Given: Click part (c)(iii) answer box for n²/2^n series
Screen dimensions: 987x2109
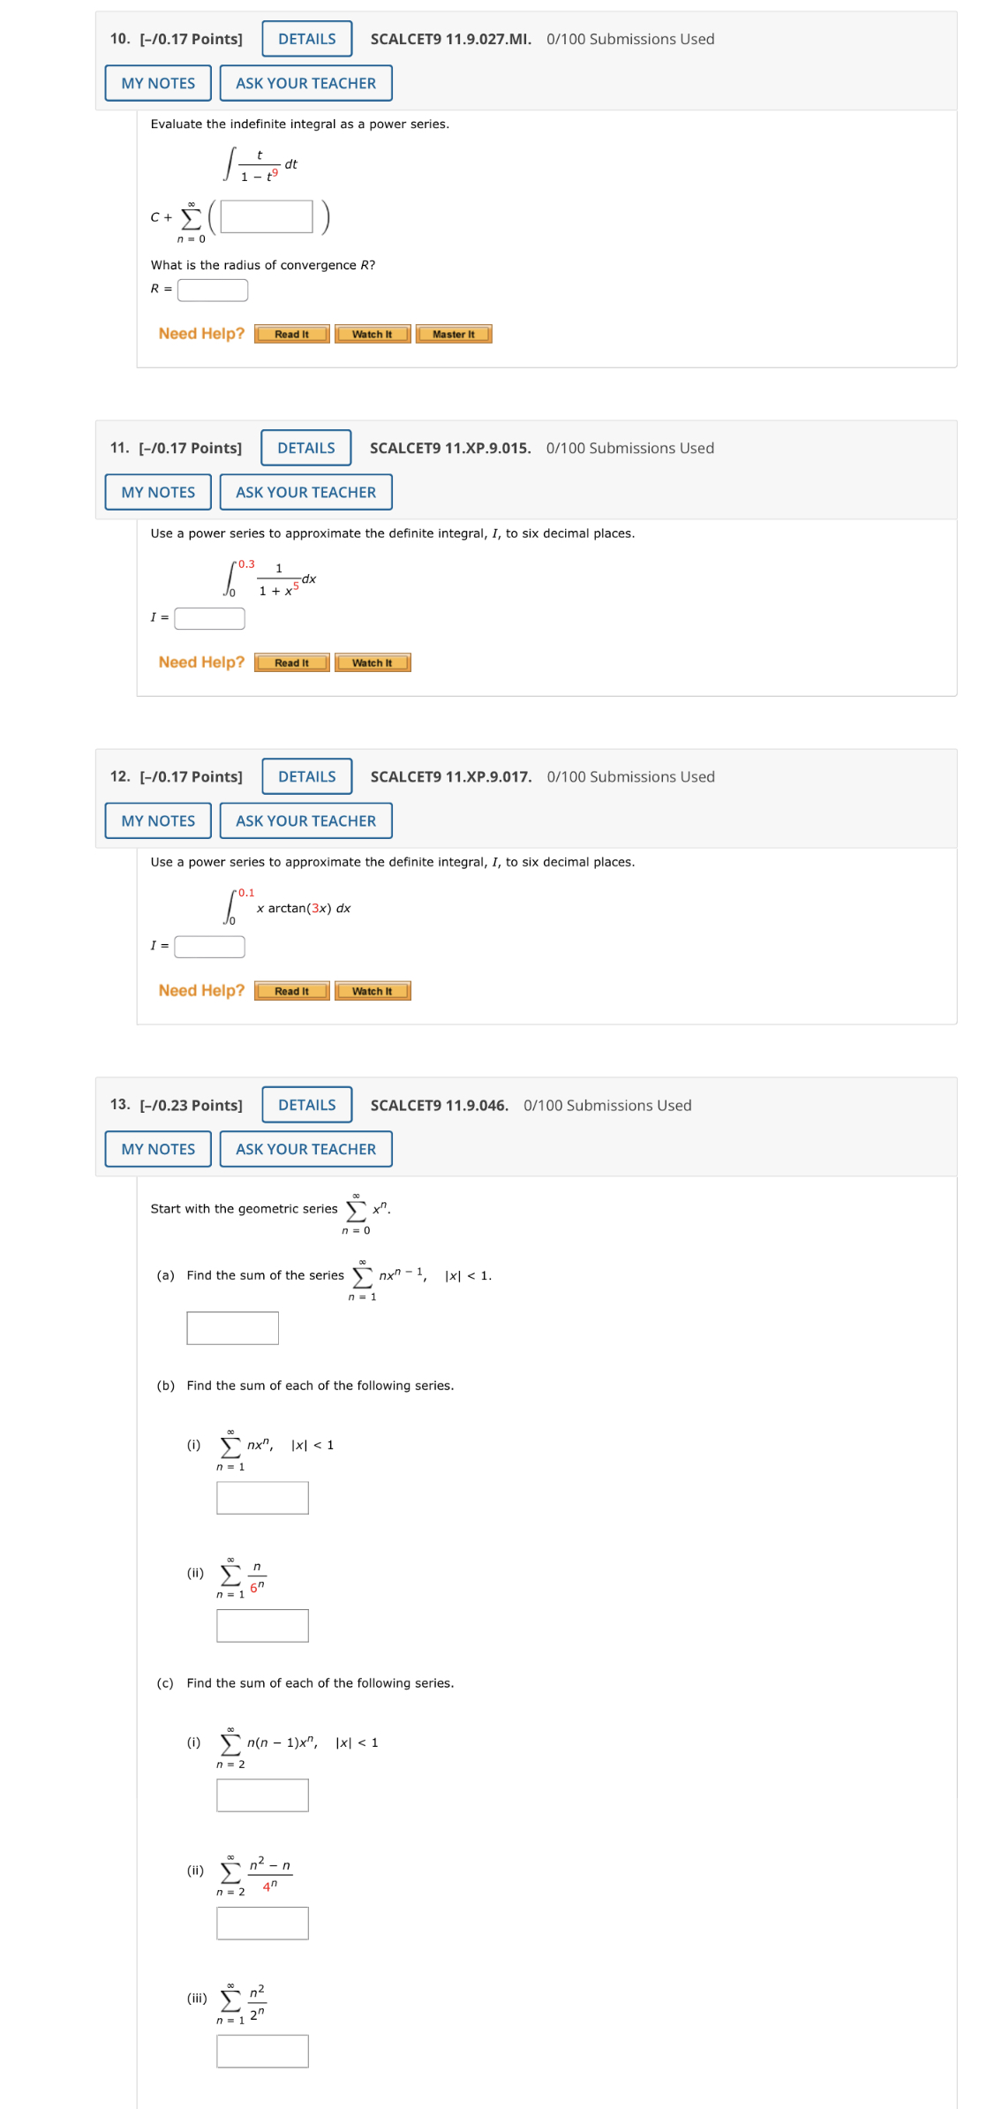Looking at the screenshot, I should point(260,2051).
